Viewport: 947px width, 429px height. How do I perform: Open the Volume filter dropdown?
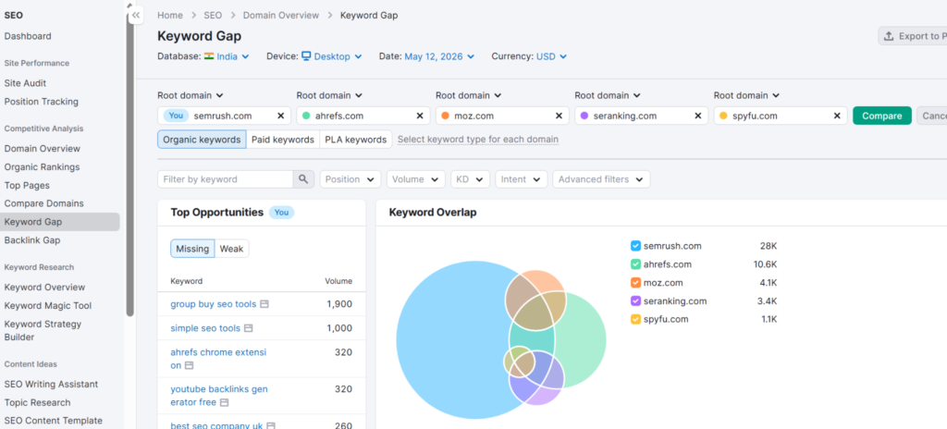(415, 178)
